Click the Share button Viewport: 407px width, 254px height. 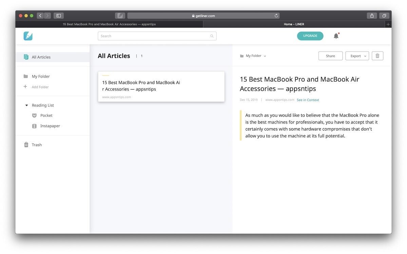pos(330,56)
